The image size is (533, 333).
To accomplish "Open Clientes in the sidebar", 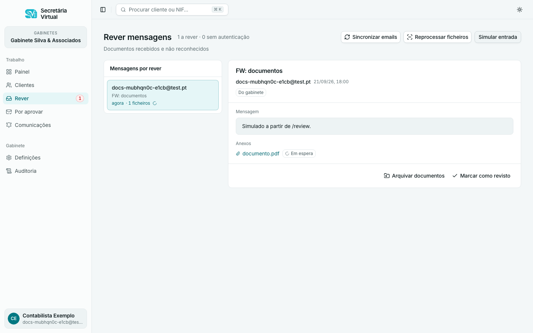I will (46, 85).
